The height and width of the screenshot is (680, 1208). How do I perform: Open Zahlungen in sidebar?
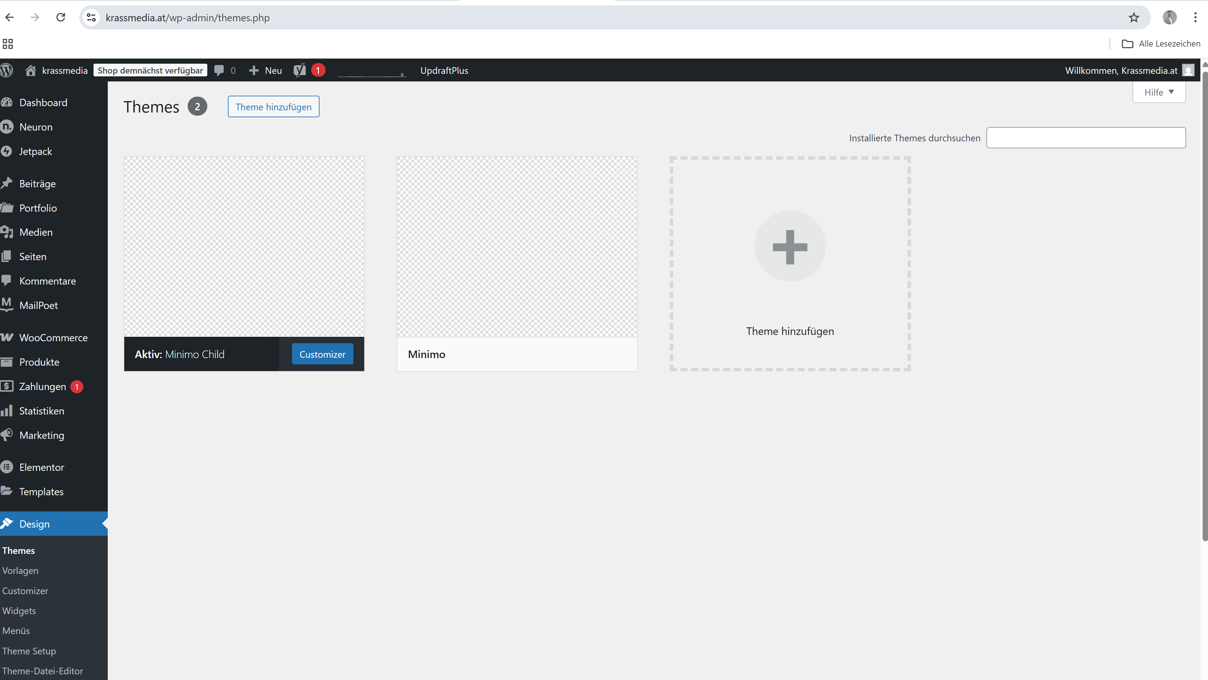click(42, 387)
